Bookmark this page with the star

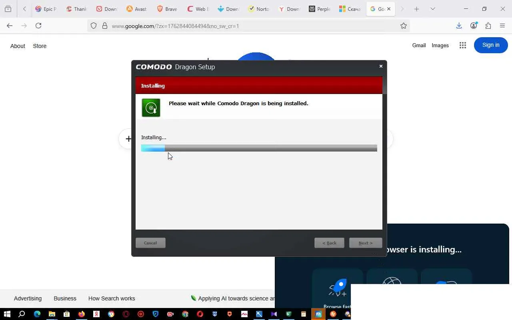click(404, 26)
